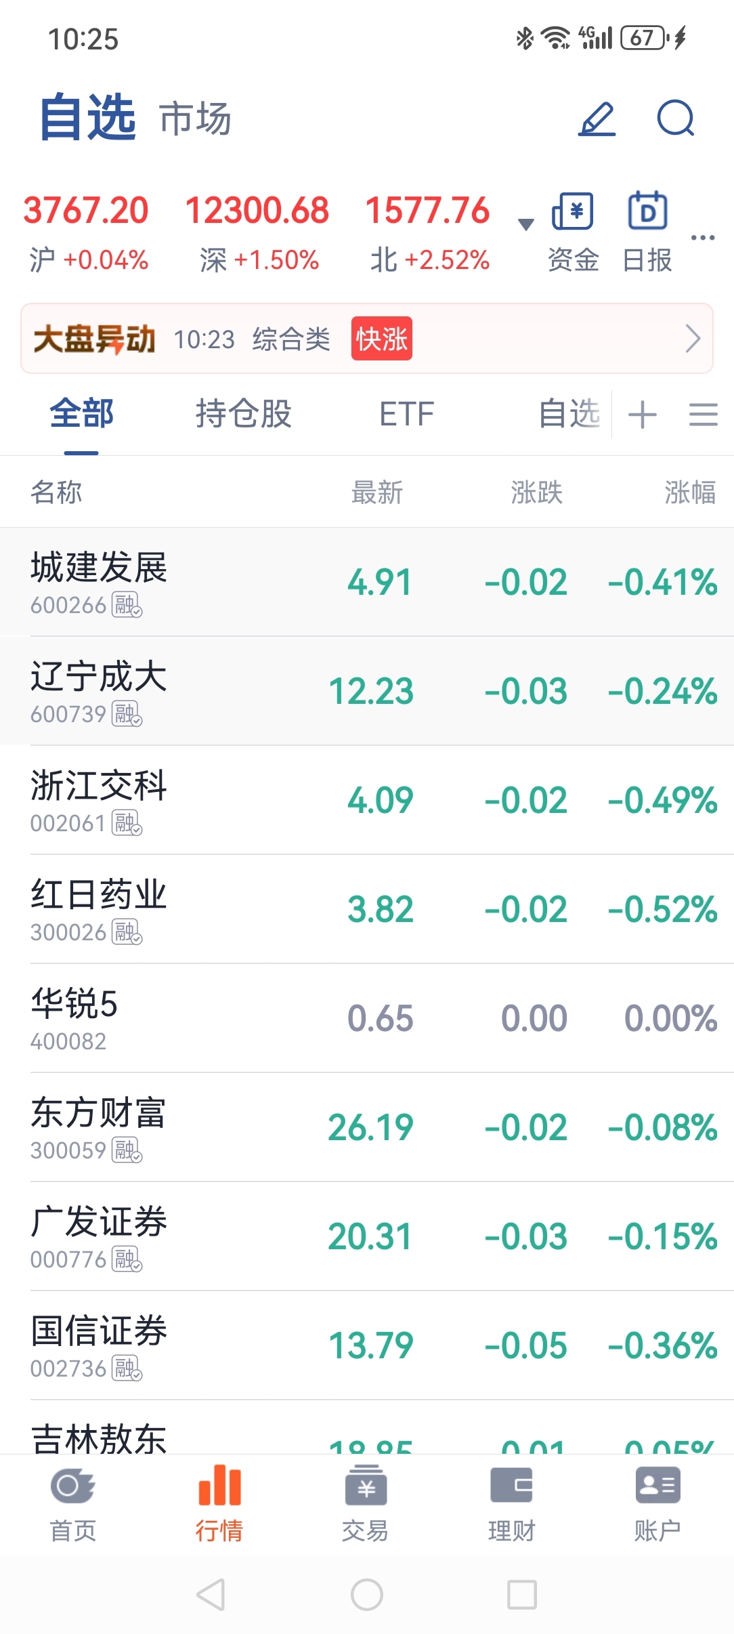Open the 日报 daily report icon
Viewport: 734px width, 1634px height.
click(647, 211)
